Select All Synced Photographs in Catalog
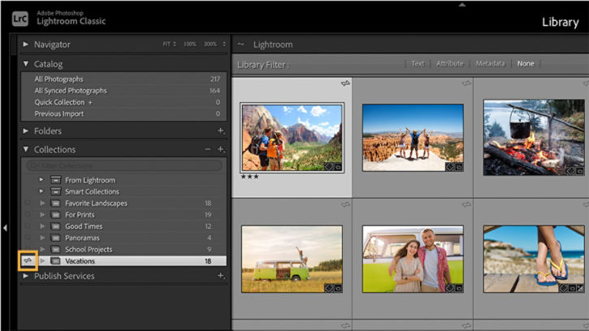Screen dimensions: 589x331 point(70,91)
